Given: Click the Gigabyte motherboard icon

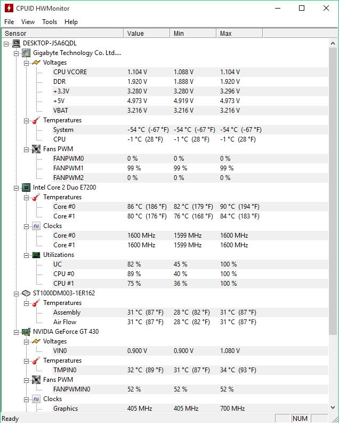Looking at the screenshot, I should pos(26,53).
